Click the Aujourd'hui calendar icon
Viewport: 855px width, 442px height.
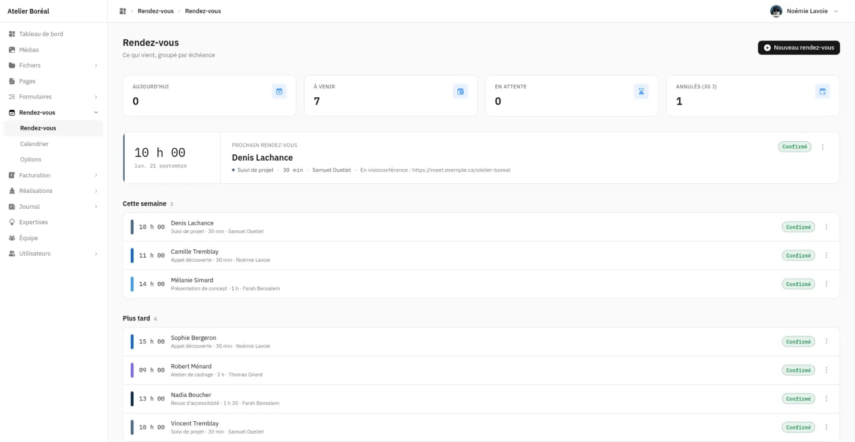tap(279, 91)
